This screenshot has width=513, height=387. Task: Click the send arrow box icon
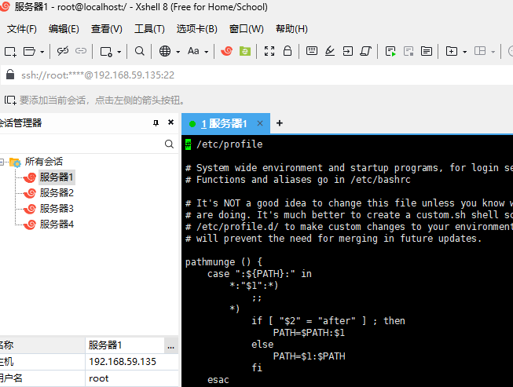(x=348, y=51)
